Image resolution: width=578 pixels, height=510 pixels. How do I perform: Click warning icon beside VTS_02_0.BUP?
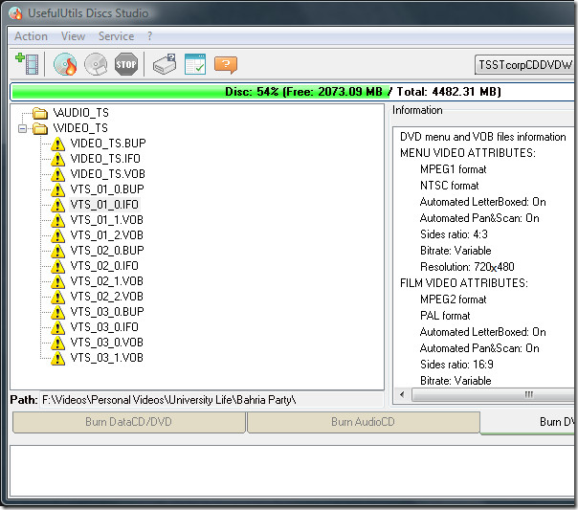click(57, 251)
